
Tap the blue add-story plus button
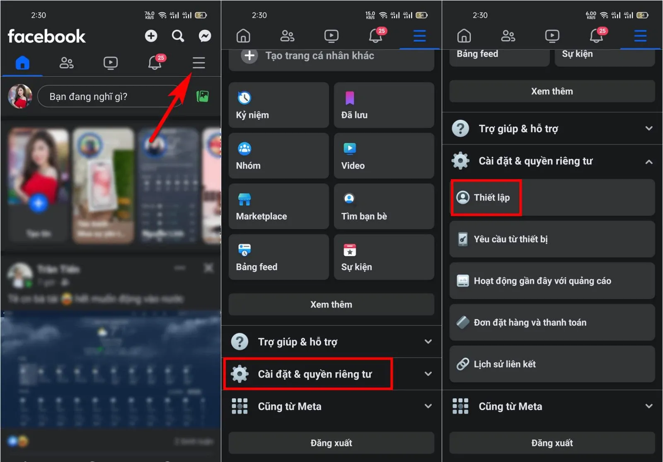click(x=38, y=203)
